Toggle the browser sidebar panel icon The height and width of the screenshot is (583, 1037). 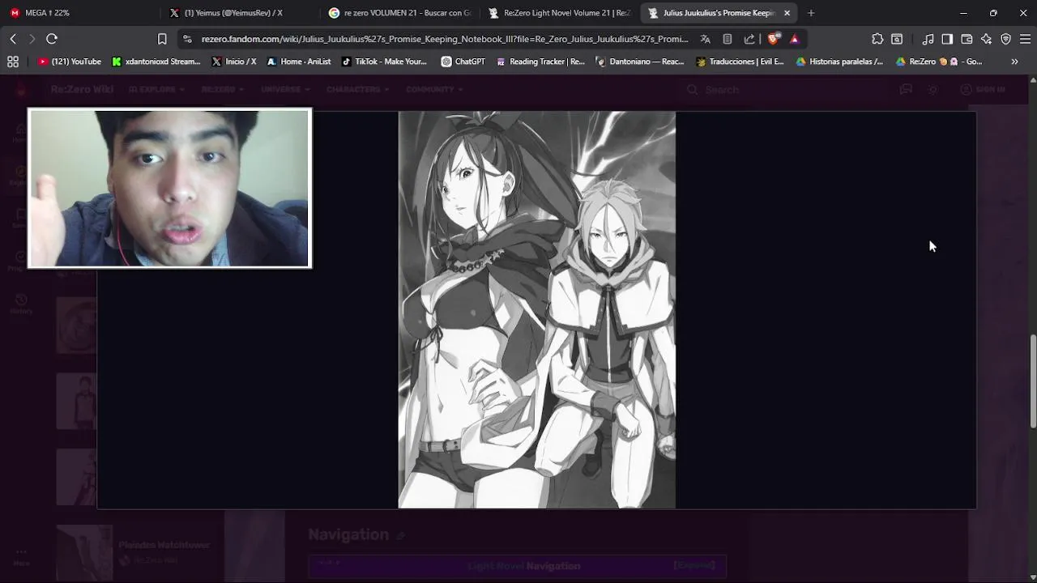pyautogui.click(x=947, y=39)
